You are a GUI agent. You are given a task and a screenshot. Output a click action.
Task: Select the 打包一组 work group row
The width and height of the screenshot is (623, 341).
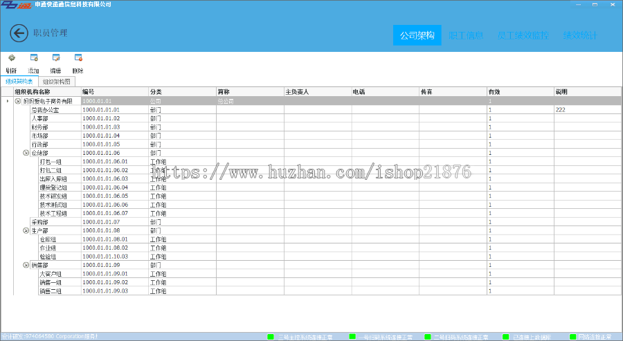51,162
